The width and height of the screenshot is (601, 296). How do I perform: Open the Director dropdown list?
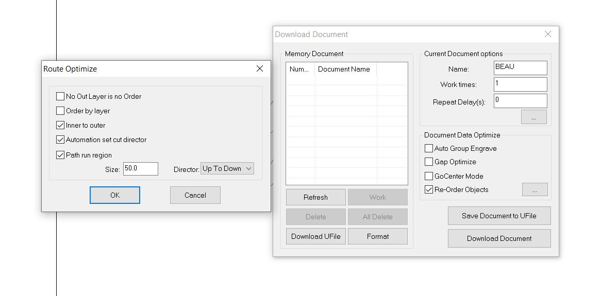[x=227, y=169]
